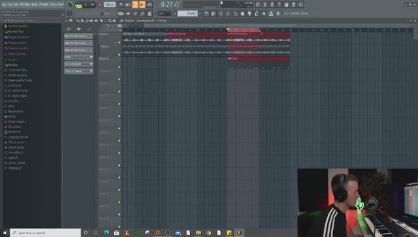Toggle the second orange highlighted recording option
The image size is (418, 237).
point(142,5)
